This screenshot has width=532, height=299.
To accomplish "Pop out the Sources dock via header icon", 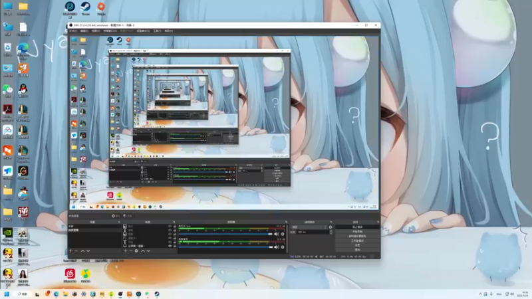I will (x=174, y=222).
